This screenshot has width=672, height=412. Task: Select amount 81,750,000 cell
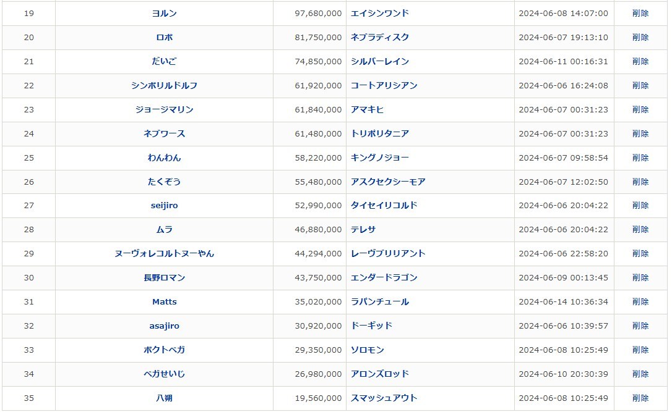point(309,37)
